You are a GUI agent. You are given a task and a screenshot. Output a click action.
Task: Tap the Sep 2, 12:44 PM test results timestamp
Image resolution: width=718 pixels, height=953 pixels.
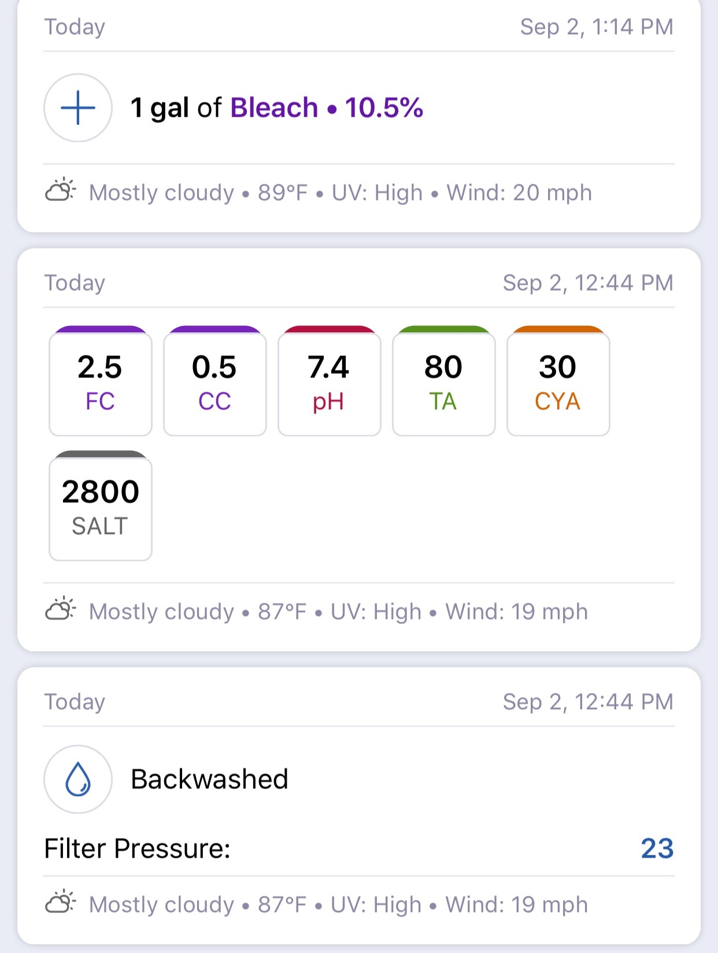click(x=588, y=283)
